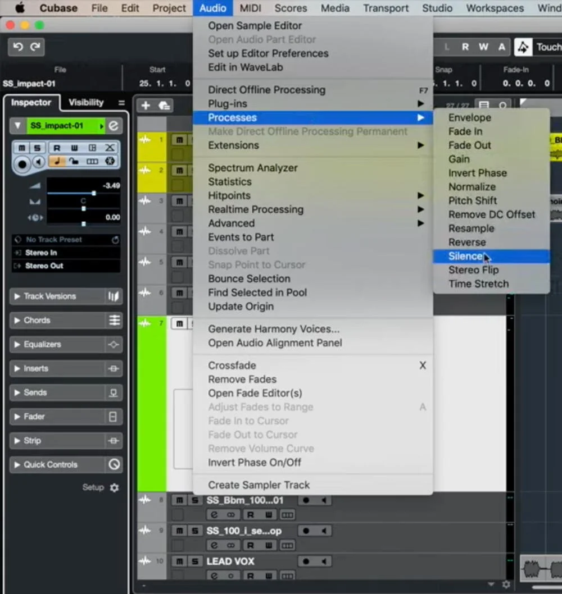Switch to the Visibility tab
Screen dimensions: 562x594
[85, 102]
